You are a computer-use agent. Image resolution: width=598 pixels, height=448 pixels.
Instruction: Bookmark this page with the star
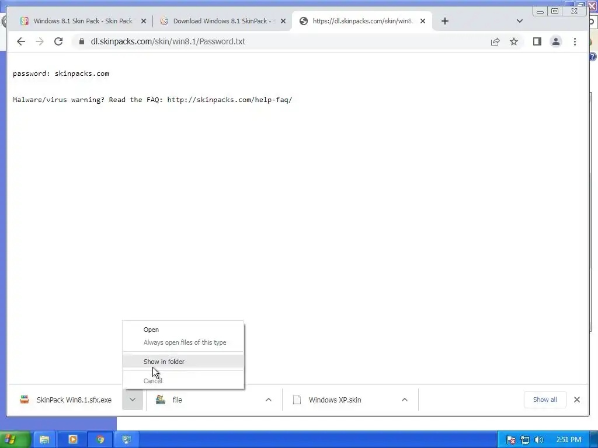click(x=514, y=41)
